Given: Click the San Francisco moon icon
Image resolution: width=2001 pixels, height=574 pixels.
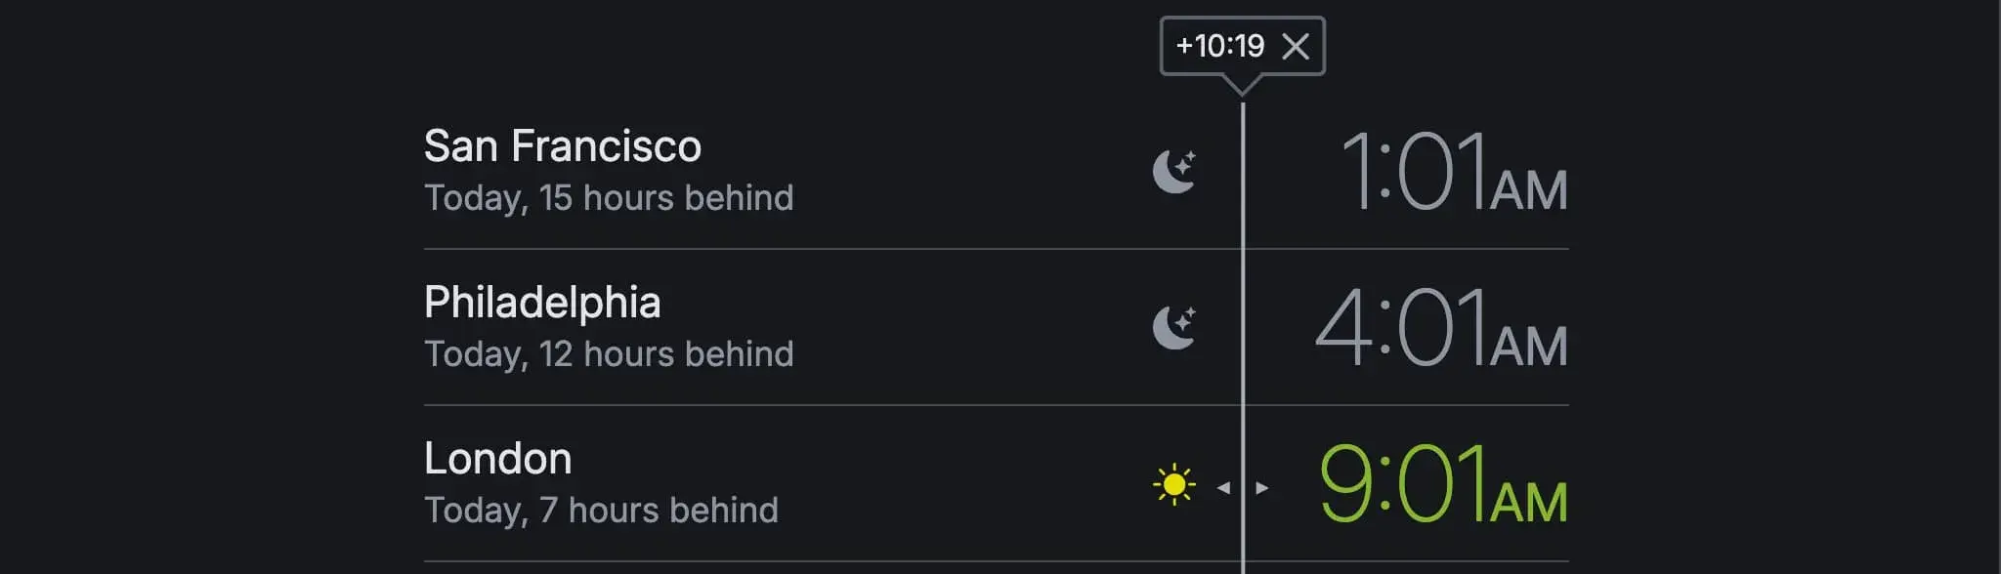Looking at the screenshot, I should (1174, 171).
